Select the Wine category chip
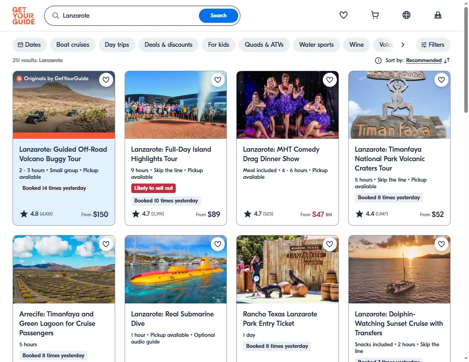This screenshot has width=469, height=362. (x=357, y=44)
